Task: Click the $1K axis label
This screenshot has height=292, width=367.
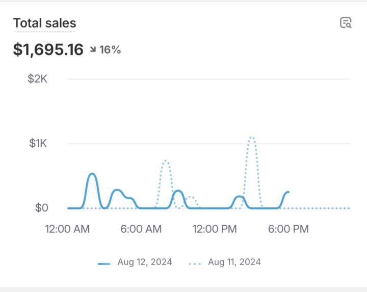Action: 38,144
